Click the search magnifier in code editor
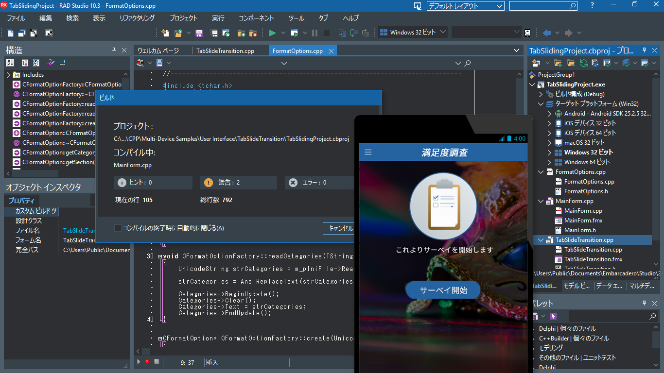Image resolution: width=664 pixels, height=373 pixels. (x=468, y=63)
